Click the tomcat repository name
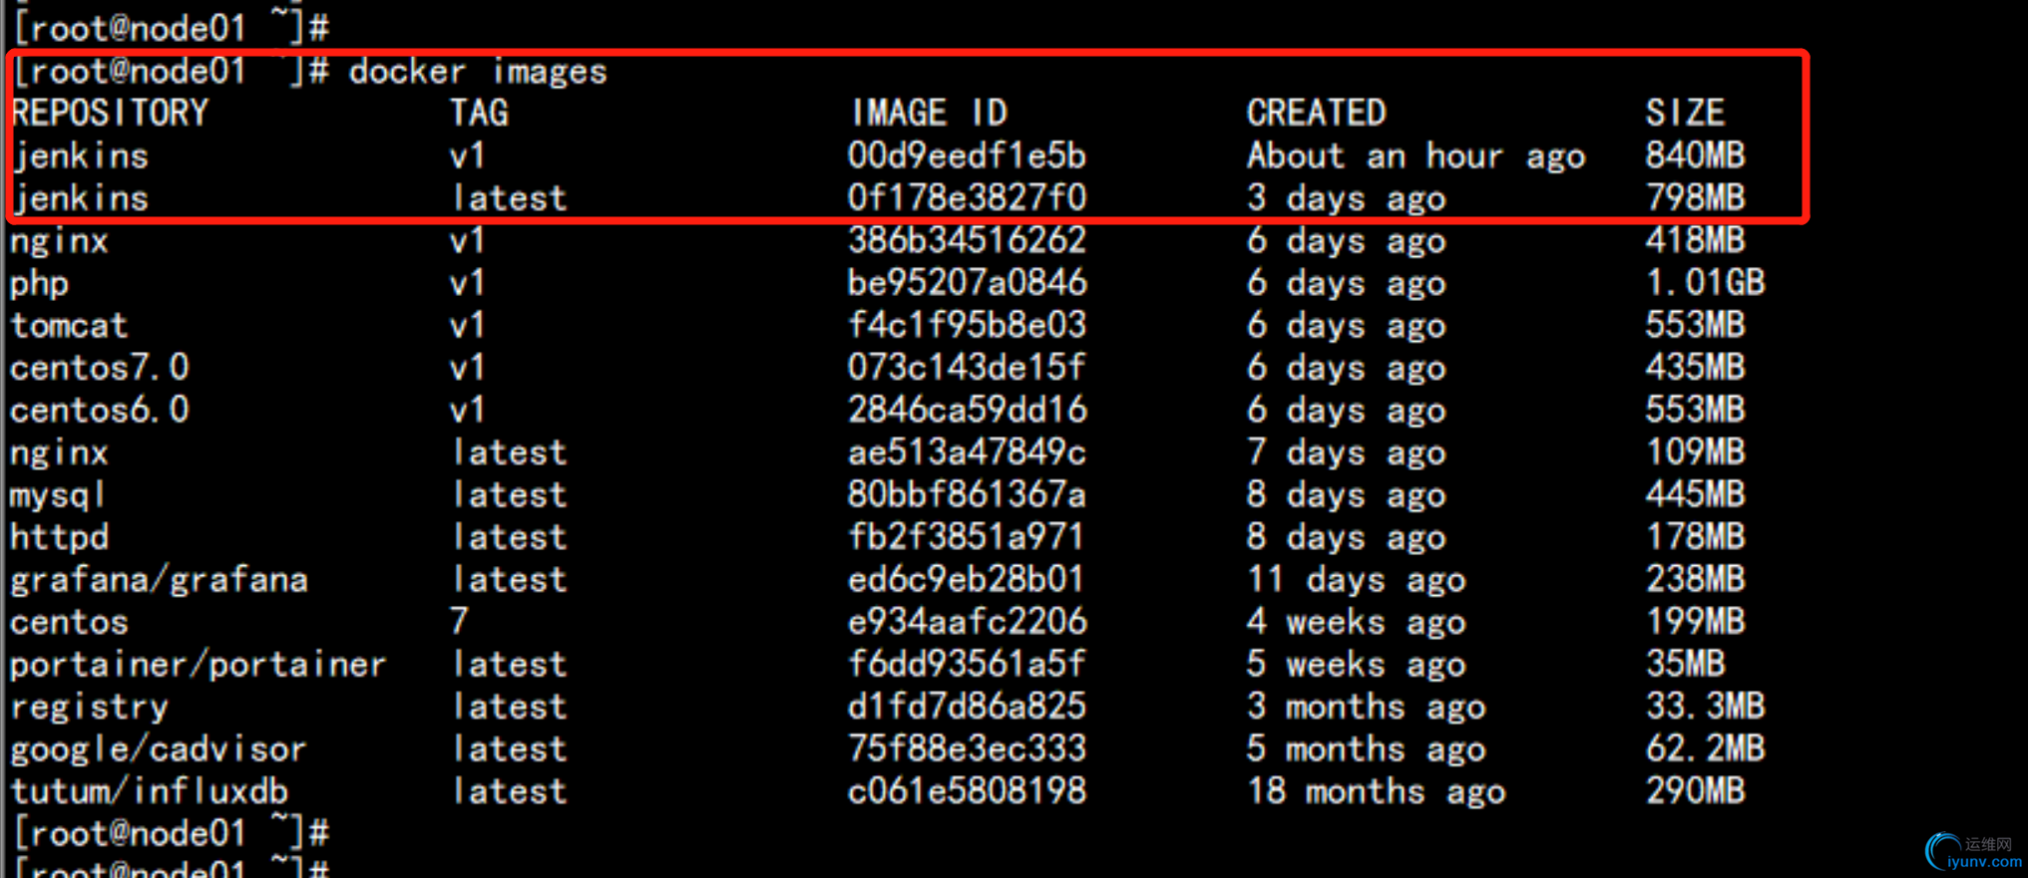2028x878 pixels. point(69,326)
